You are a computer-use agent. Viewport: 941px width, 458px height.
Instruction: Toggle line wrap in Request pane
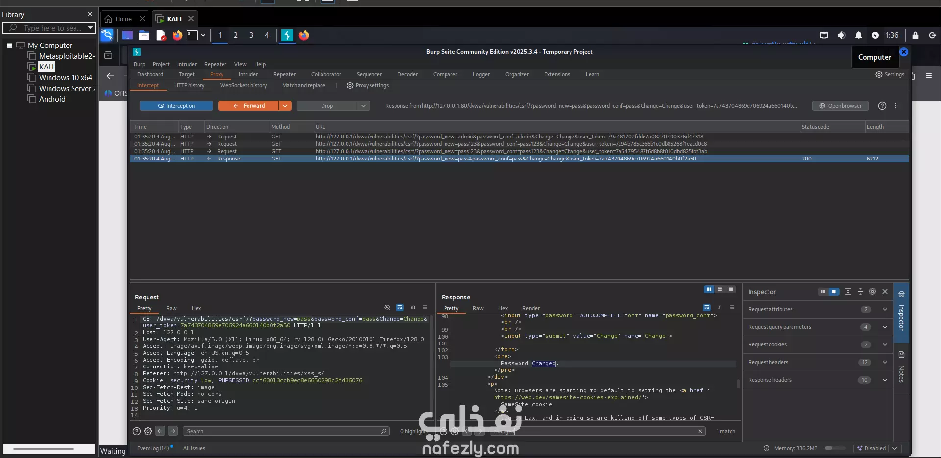(x=400, y=307)
